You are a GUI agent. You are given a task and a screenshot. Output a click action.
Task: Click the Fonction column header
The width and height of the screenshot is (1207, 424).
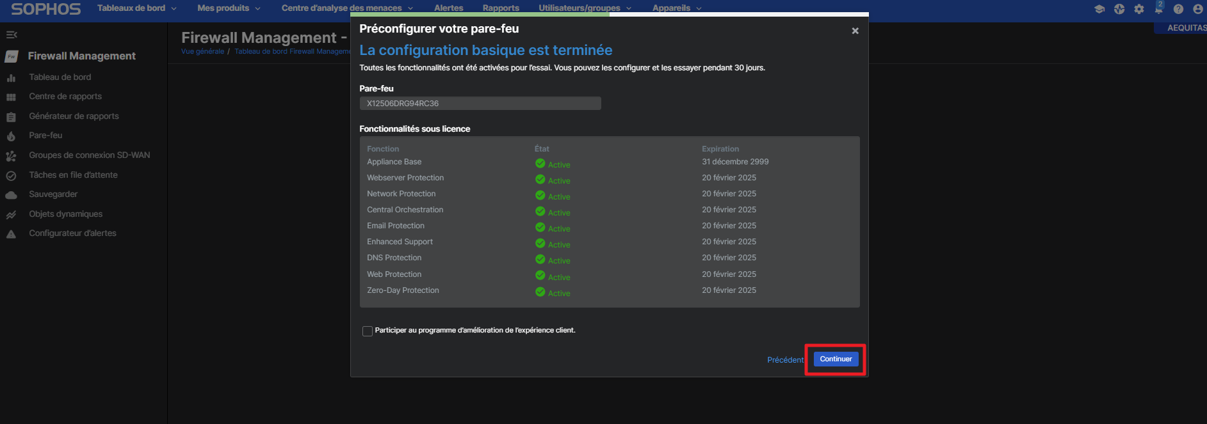coord(383,149)
